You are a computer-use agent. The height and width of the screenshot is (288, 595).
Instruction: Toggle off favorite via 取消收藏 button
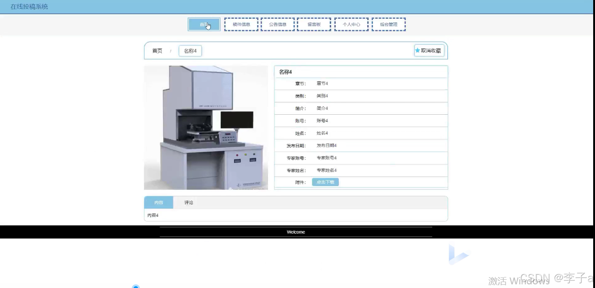429,51
